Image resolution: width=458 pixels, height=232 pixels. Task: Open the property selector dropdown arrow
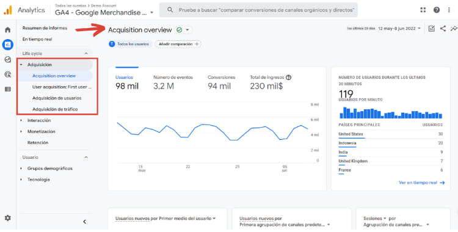pos(151,13)
